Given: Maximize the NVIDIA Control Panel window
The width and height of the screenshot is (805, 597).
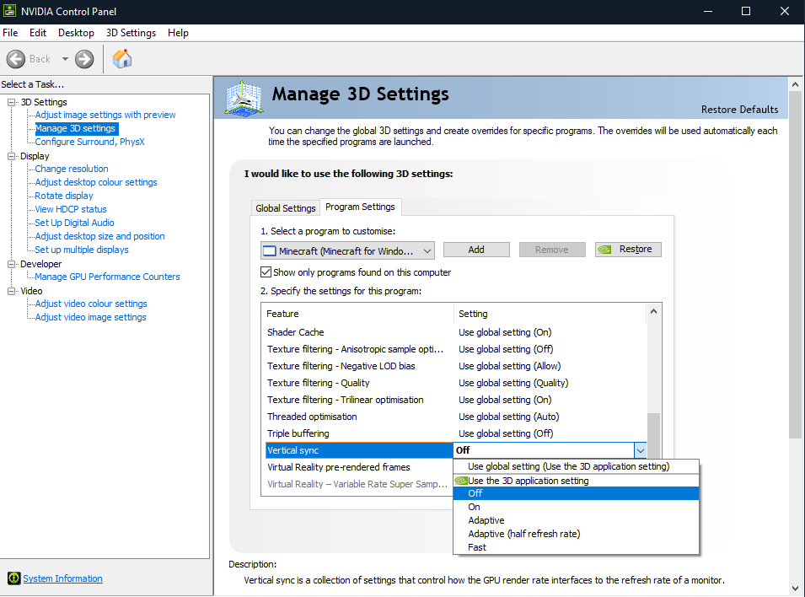Looking at the screenshot, I should (746, 11).
